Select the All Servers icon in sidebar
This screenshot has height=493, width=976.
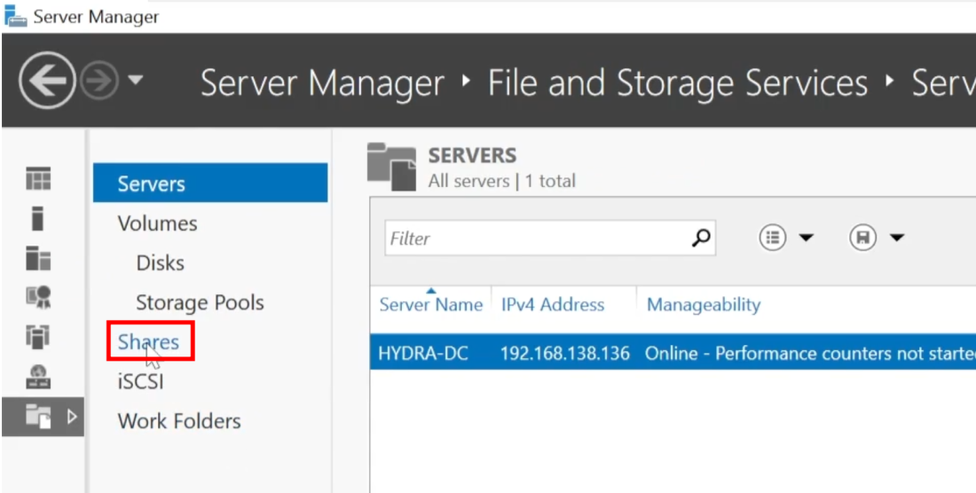pos(38,258)
